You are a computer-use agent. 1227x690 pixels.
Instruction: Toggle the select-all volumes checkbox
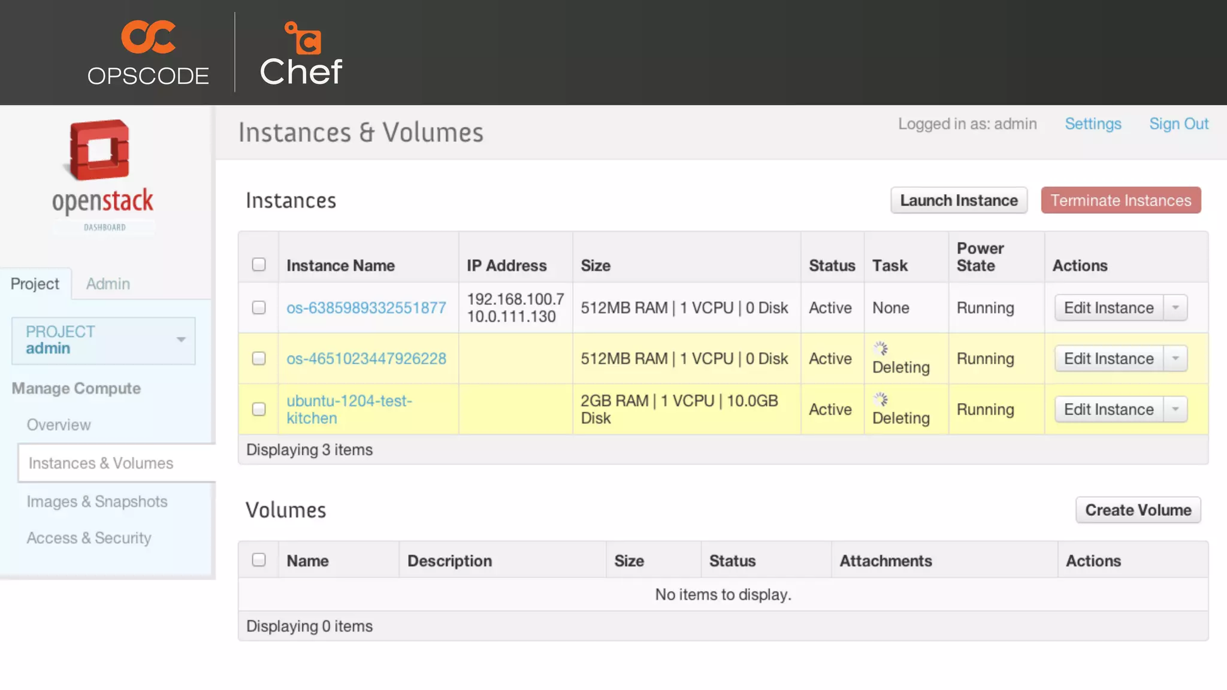pos(259,560)
